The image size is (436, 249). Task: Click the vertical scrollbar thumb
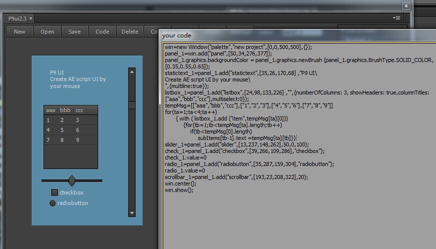click(132, 105)
